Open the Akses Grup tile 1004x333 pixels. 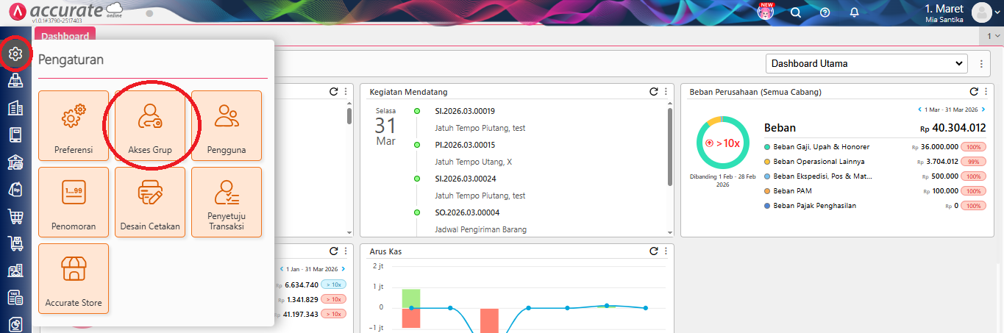pos(150,125)
